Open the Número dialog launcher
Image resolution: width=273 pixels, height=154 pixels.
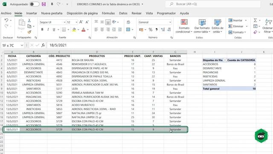171,37
